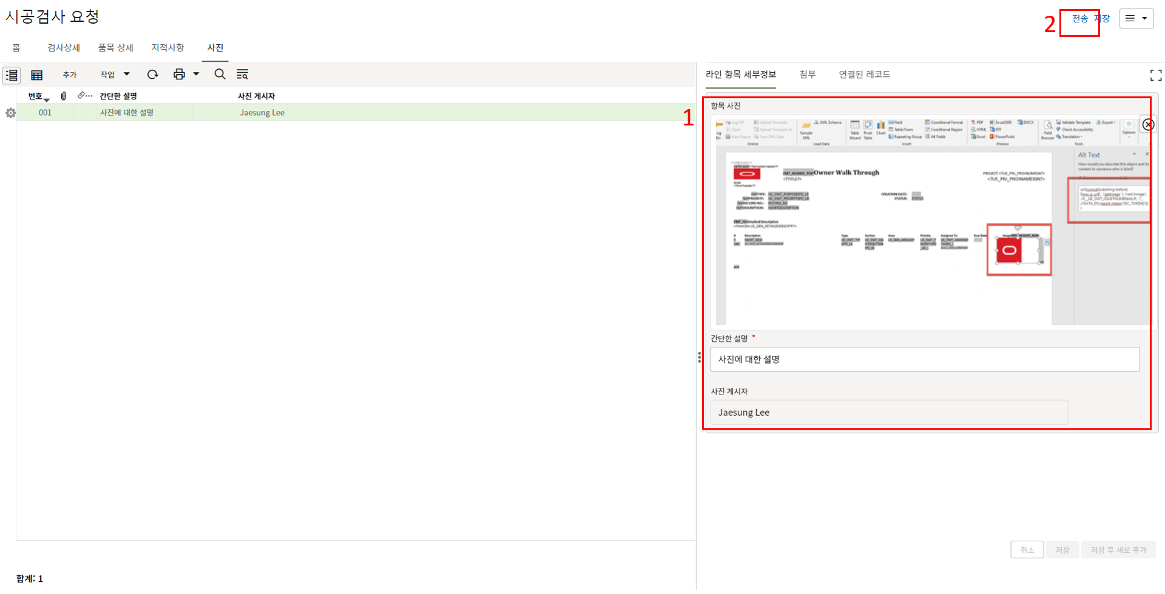1165x594 pixels.
Task: Open the hamburger menu dropdown at top right
Action: tap(1136, 18)
